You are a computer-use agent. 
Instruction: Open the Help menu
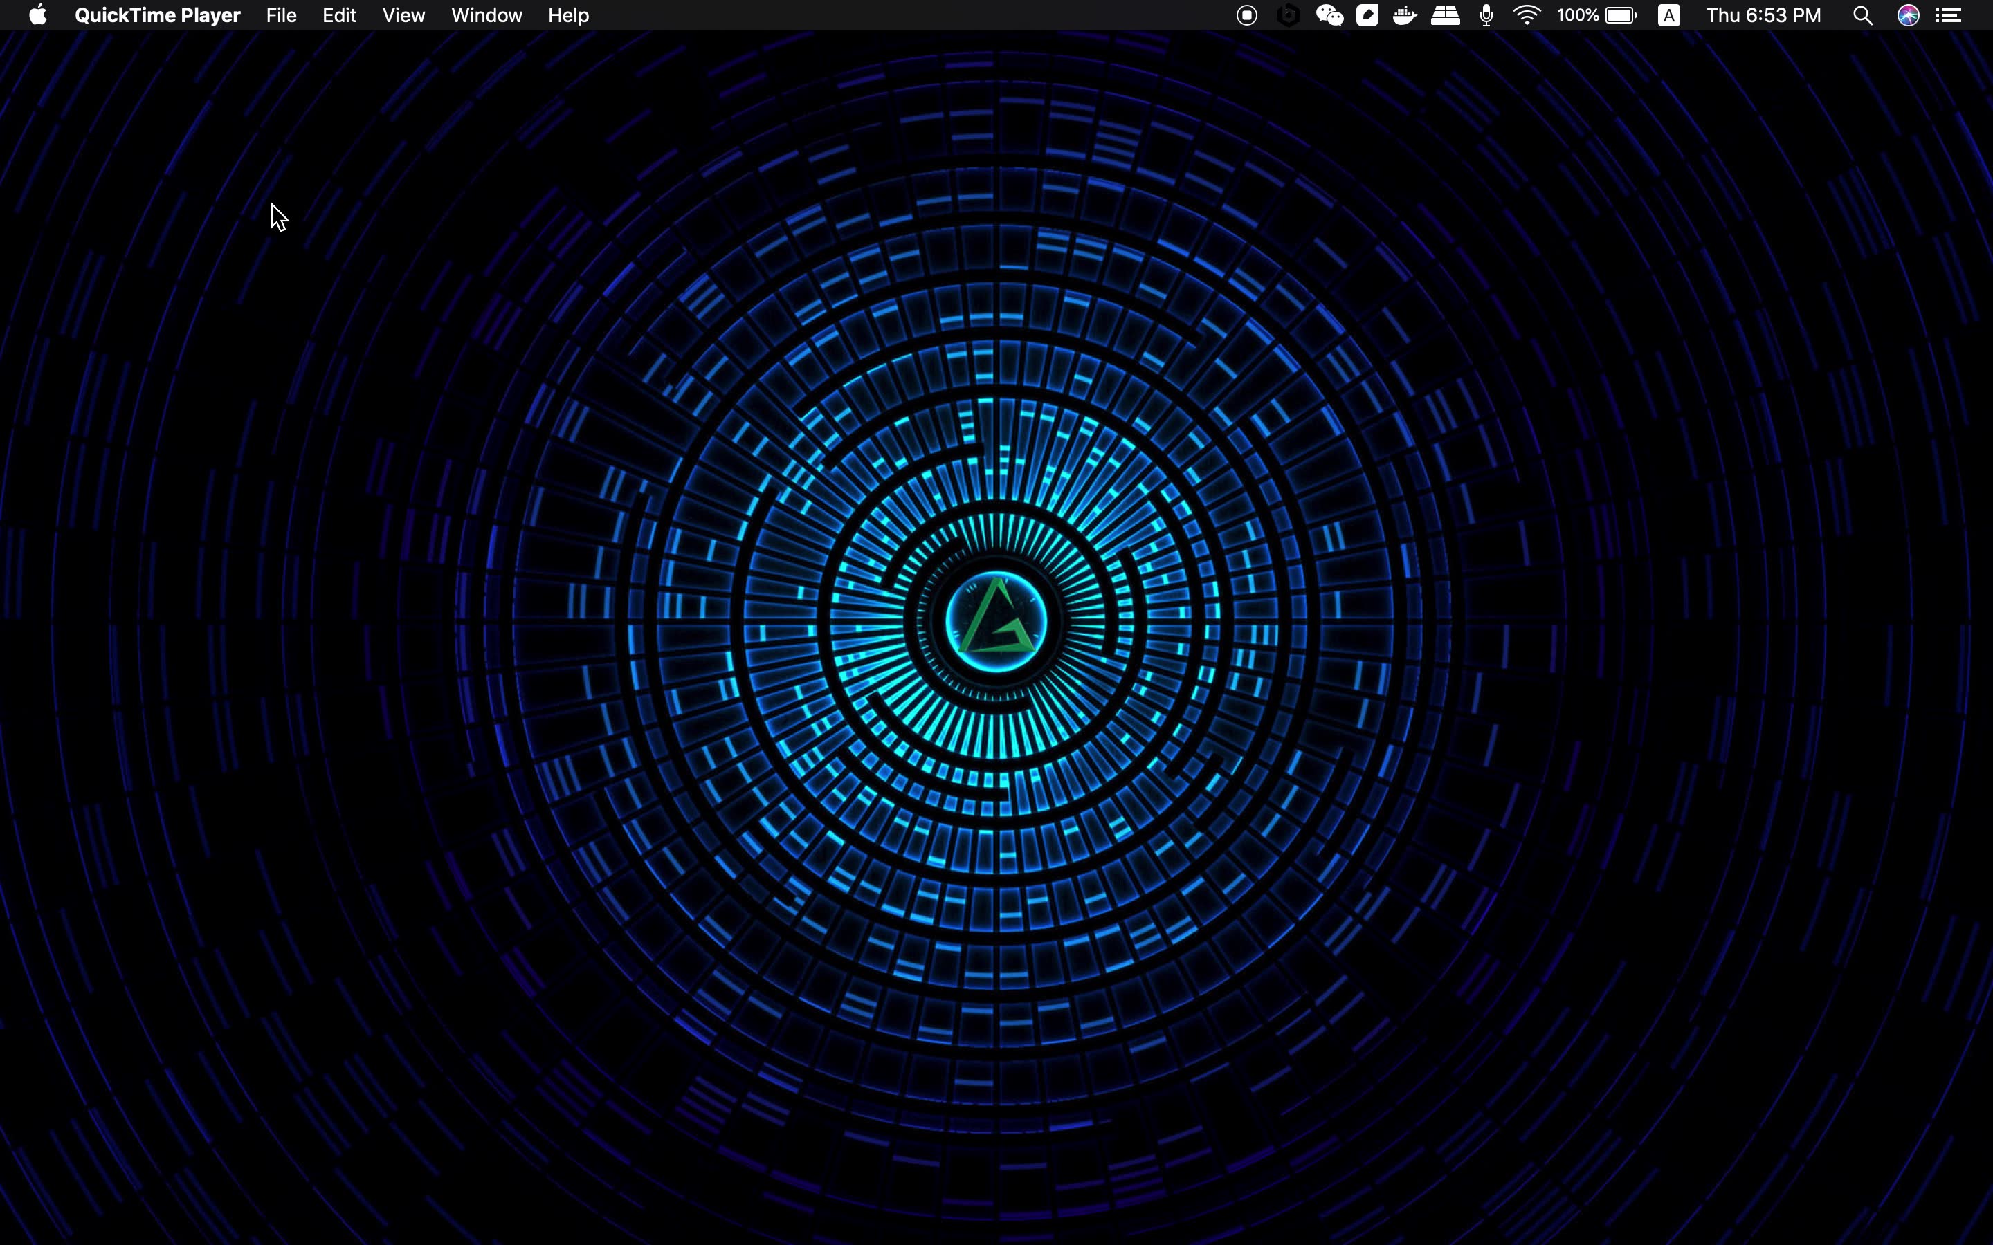pos(568,15)
